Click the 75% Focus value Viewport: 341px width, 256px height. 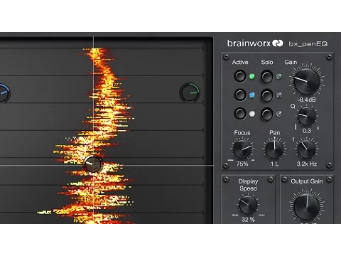[242, 164]
